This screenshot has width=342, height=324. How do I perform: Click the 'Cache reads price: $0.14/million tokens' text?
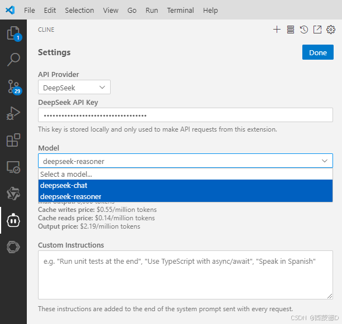[x=97, y=218]
